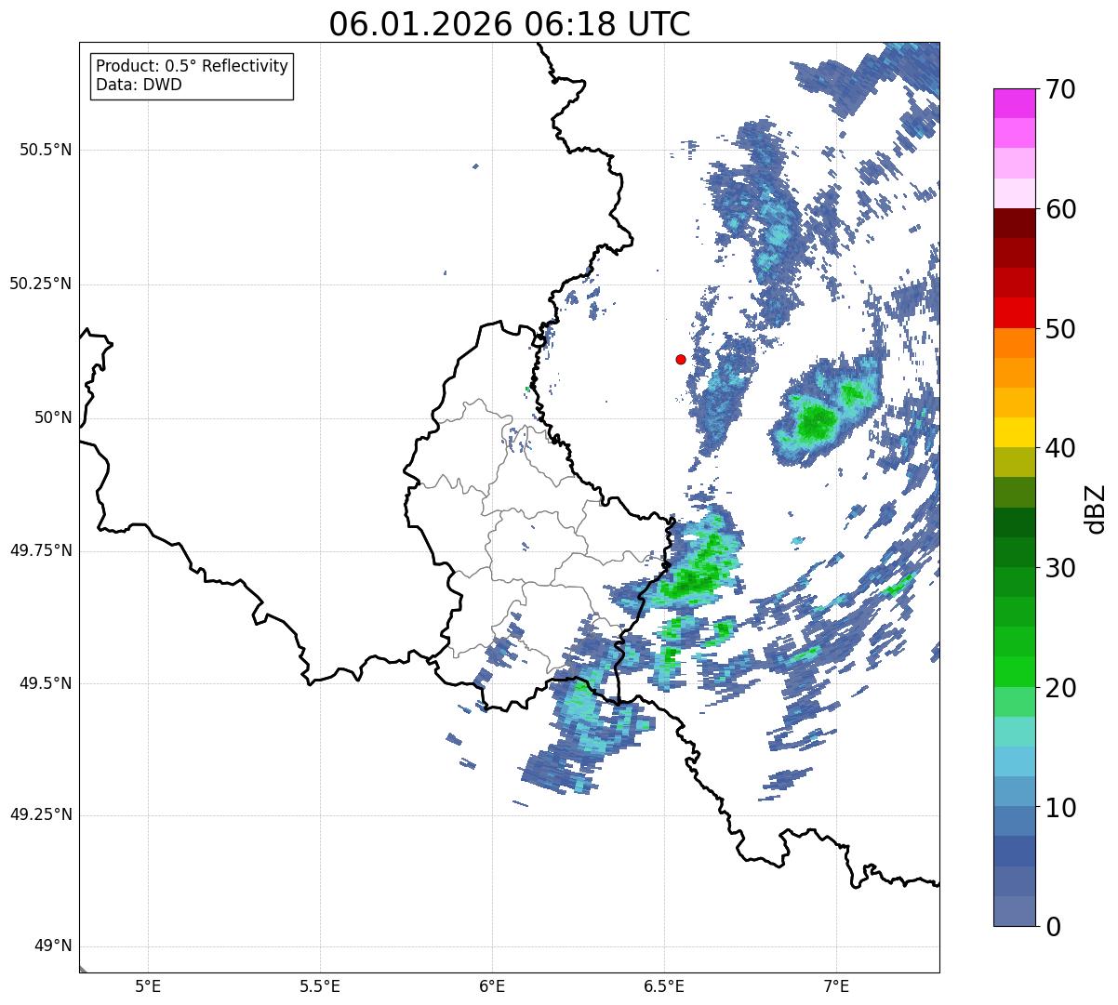1118x1005 pixels.
Task: Click the 'Product: 0.5° Reflectivity' legend text
Action: (192, 67)
